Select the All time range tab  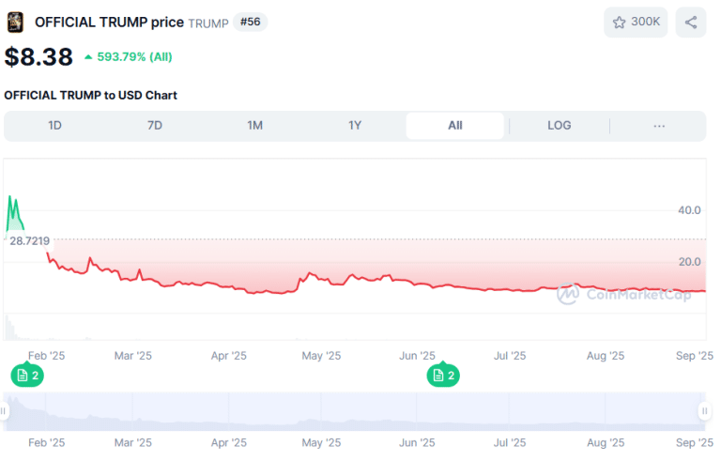pyautogui.click(x=454, y=126)
